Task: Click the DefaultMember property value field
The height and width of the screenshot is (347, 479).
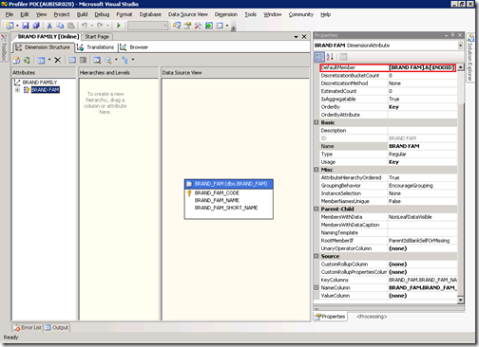Action: point(422,67)
